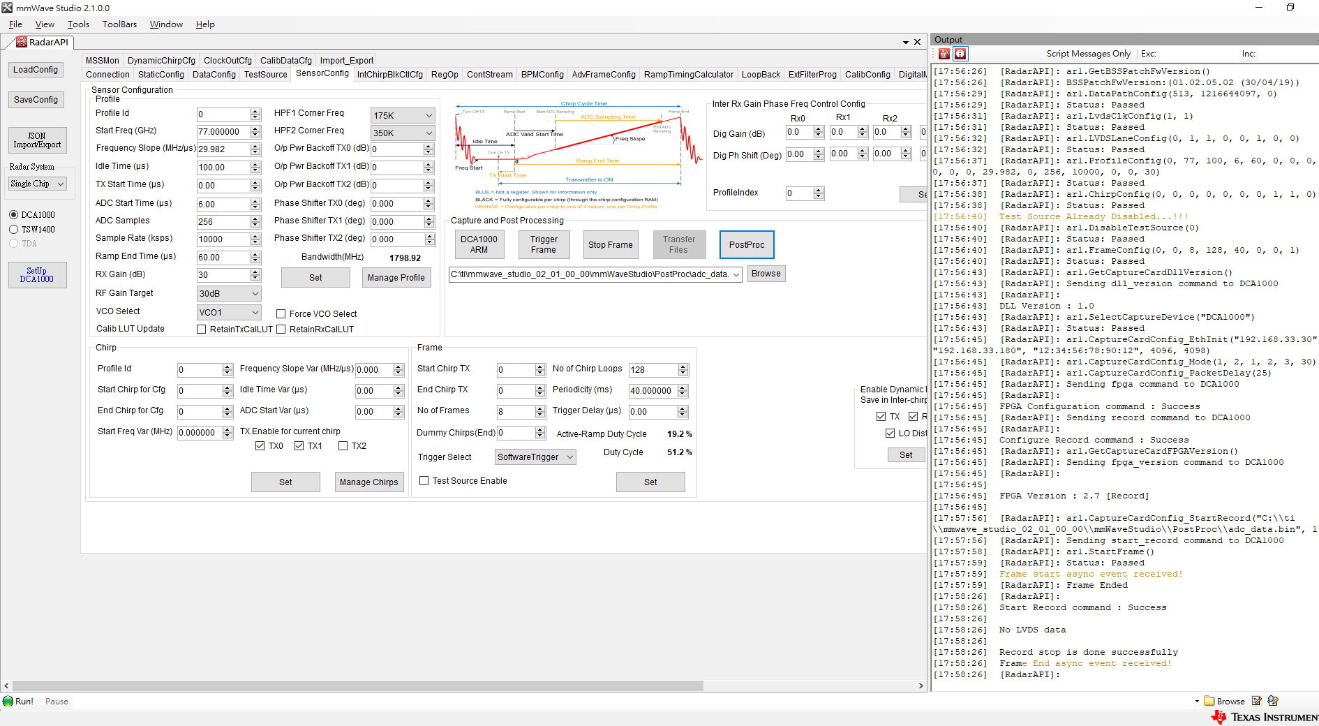Click the Manage Profile button
The height and width of the screenshot is (726, 1319).
[396, 278]
